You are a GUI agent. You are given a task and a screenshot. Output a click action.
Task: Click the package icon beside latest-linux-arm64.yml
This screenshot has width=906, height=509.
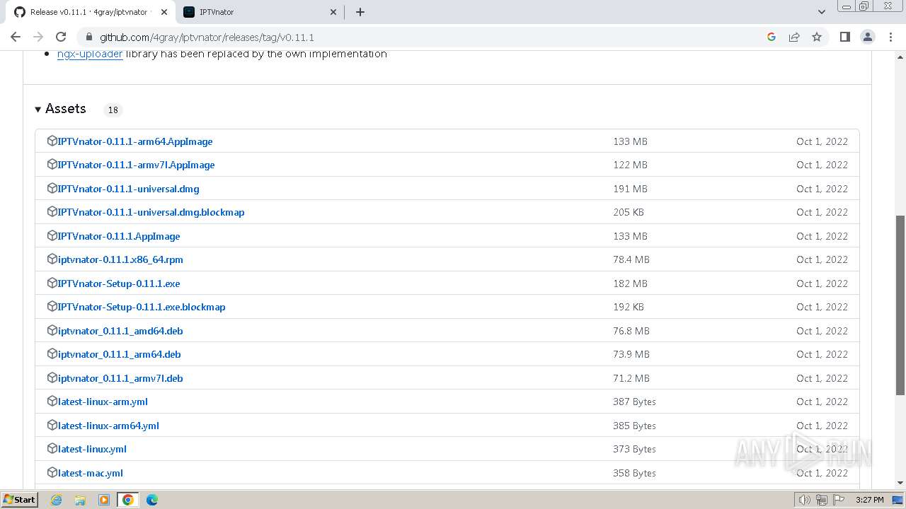[52, 425]
